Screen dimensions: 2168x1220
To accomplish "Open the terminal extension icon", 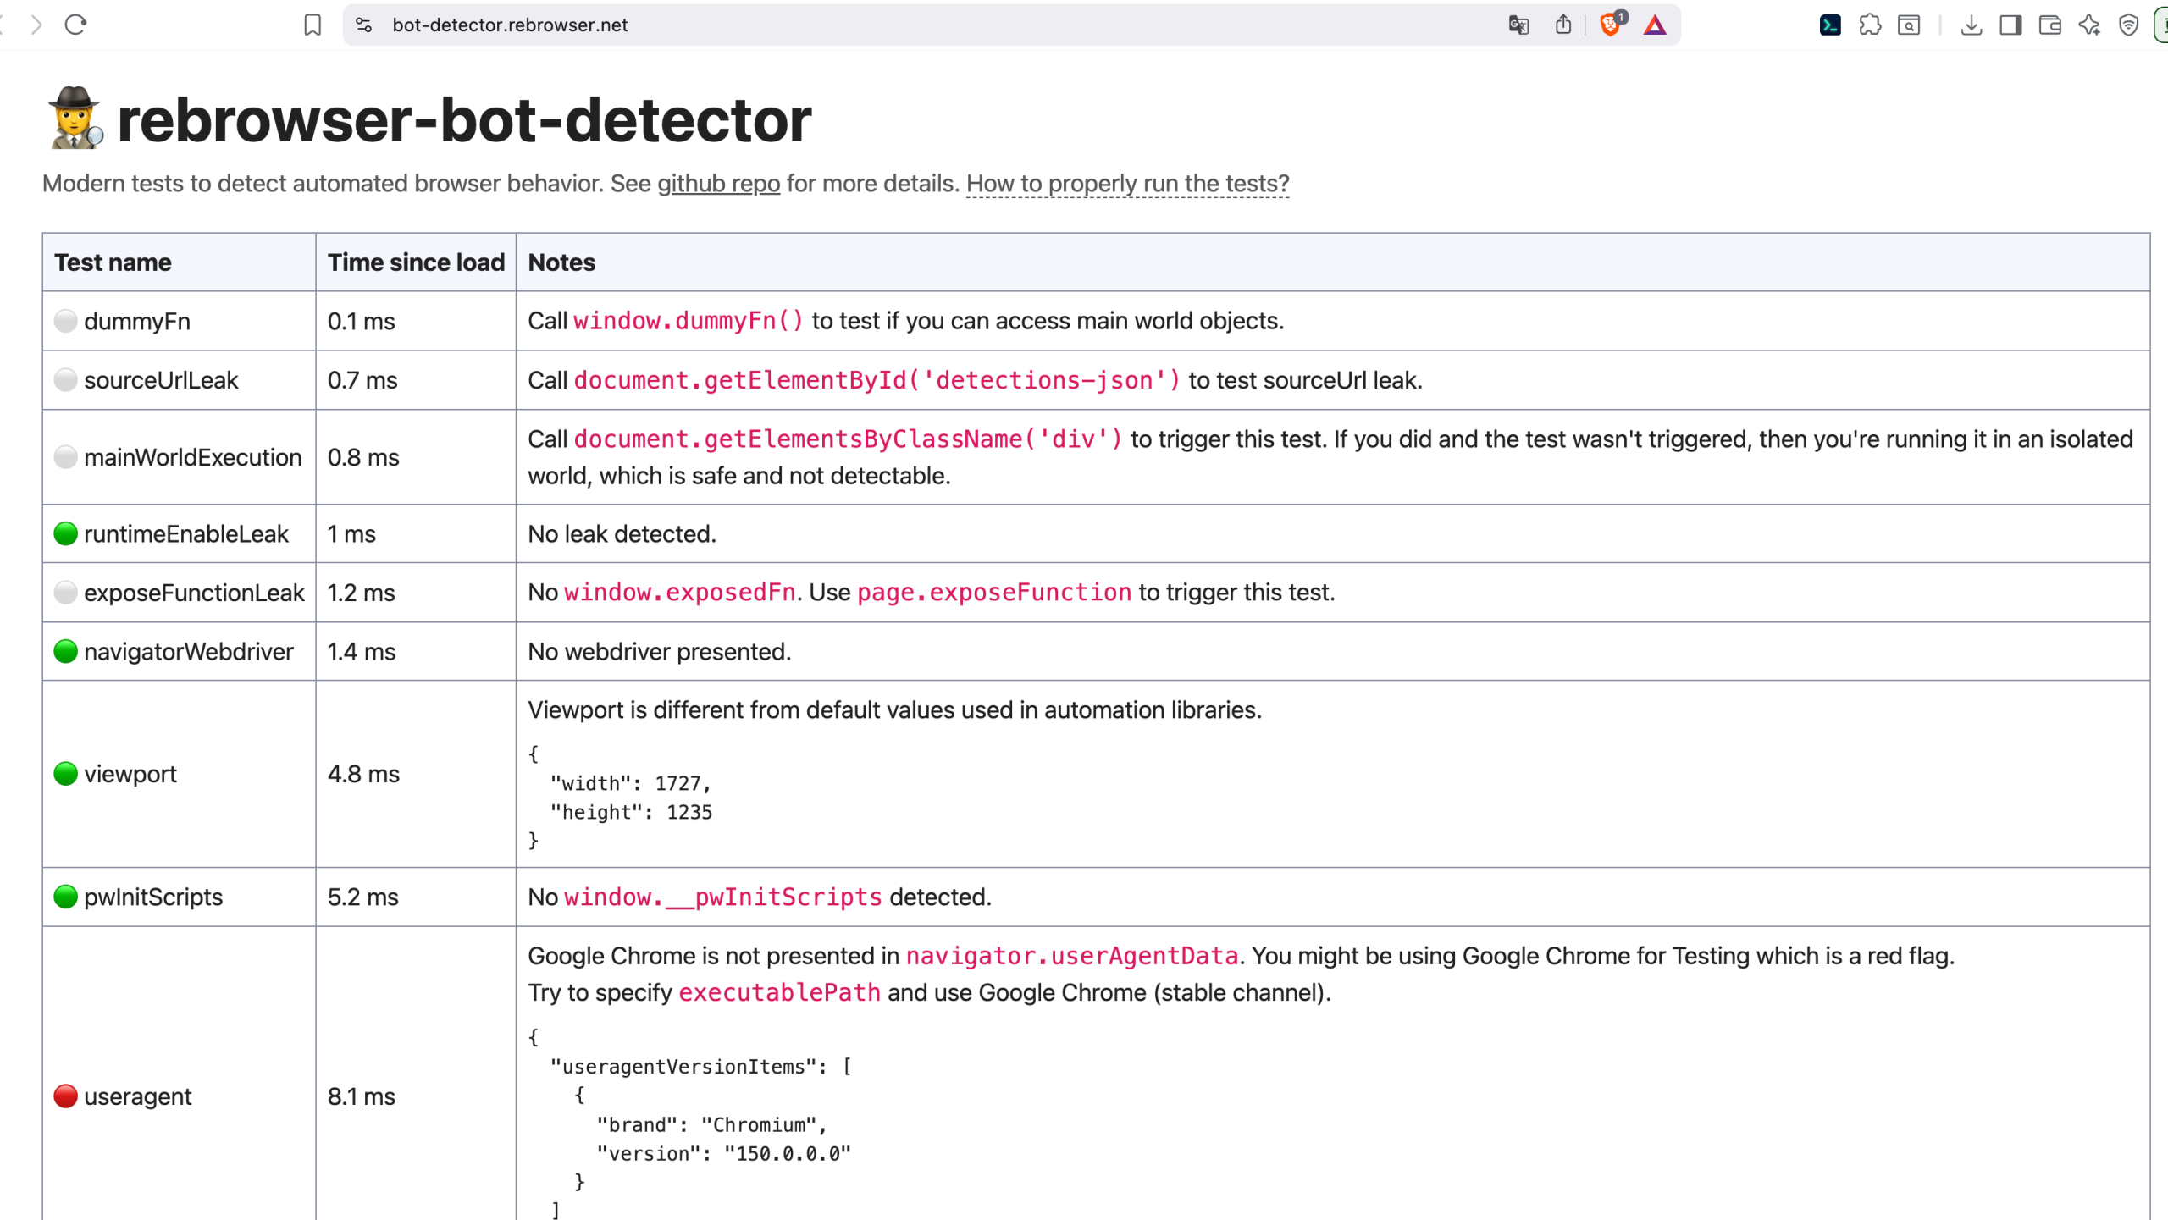I will [1830, 25].
